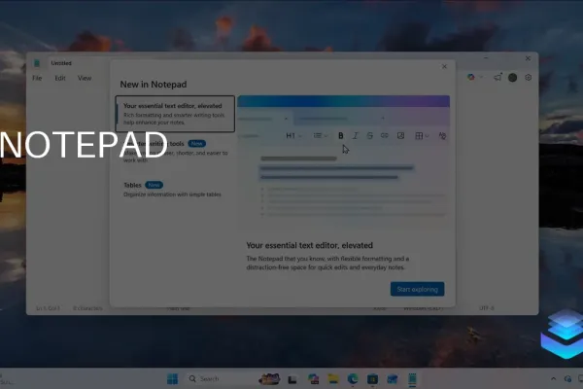The width and height of the screenshot is (583, 389).
Task: Click the zoom percentage in status bar
Action: [x=380, y=308]
